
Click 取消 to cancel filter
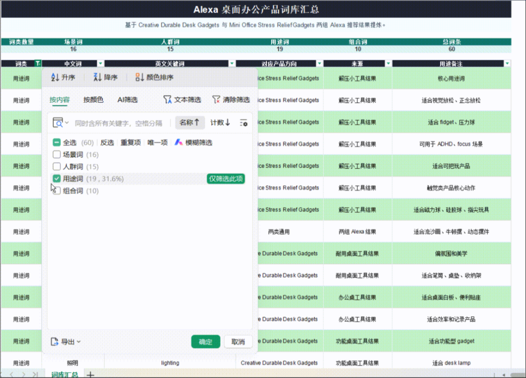(x=238, y=342)
